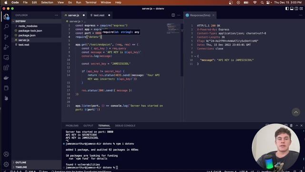Toggle the primary side bar layout icon

click(287, 9)
